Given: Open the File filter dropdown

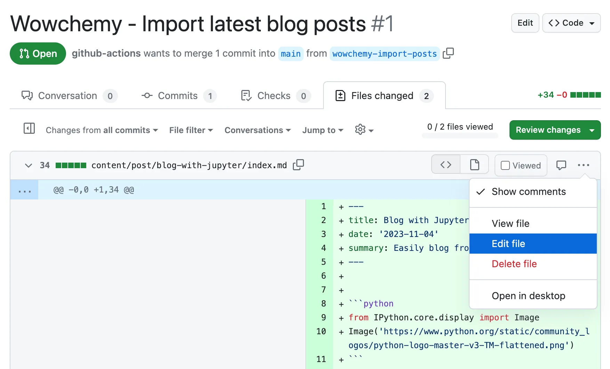Looking at the screenshot, I should (191, 130).
